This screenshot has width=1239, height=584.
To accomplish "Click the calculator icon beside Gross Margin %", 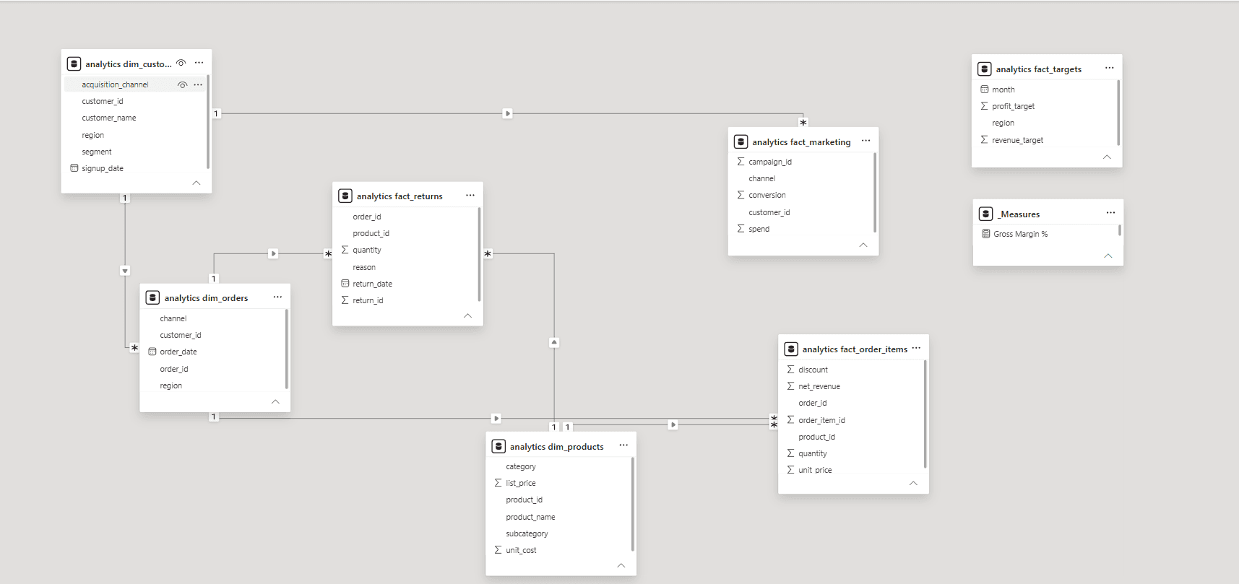I will point(986,234).
